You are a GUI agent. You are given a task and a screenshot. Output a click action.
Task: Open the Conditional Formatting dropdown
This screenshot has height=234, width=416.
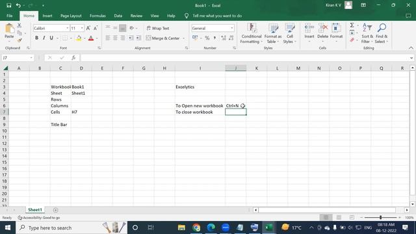pos(252,33)
